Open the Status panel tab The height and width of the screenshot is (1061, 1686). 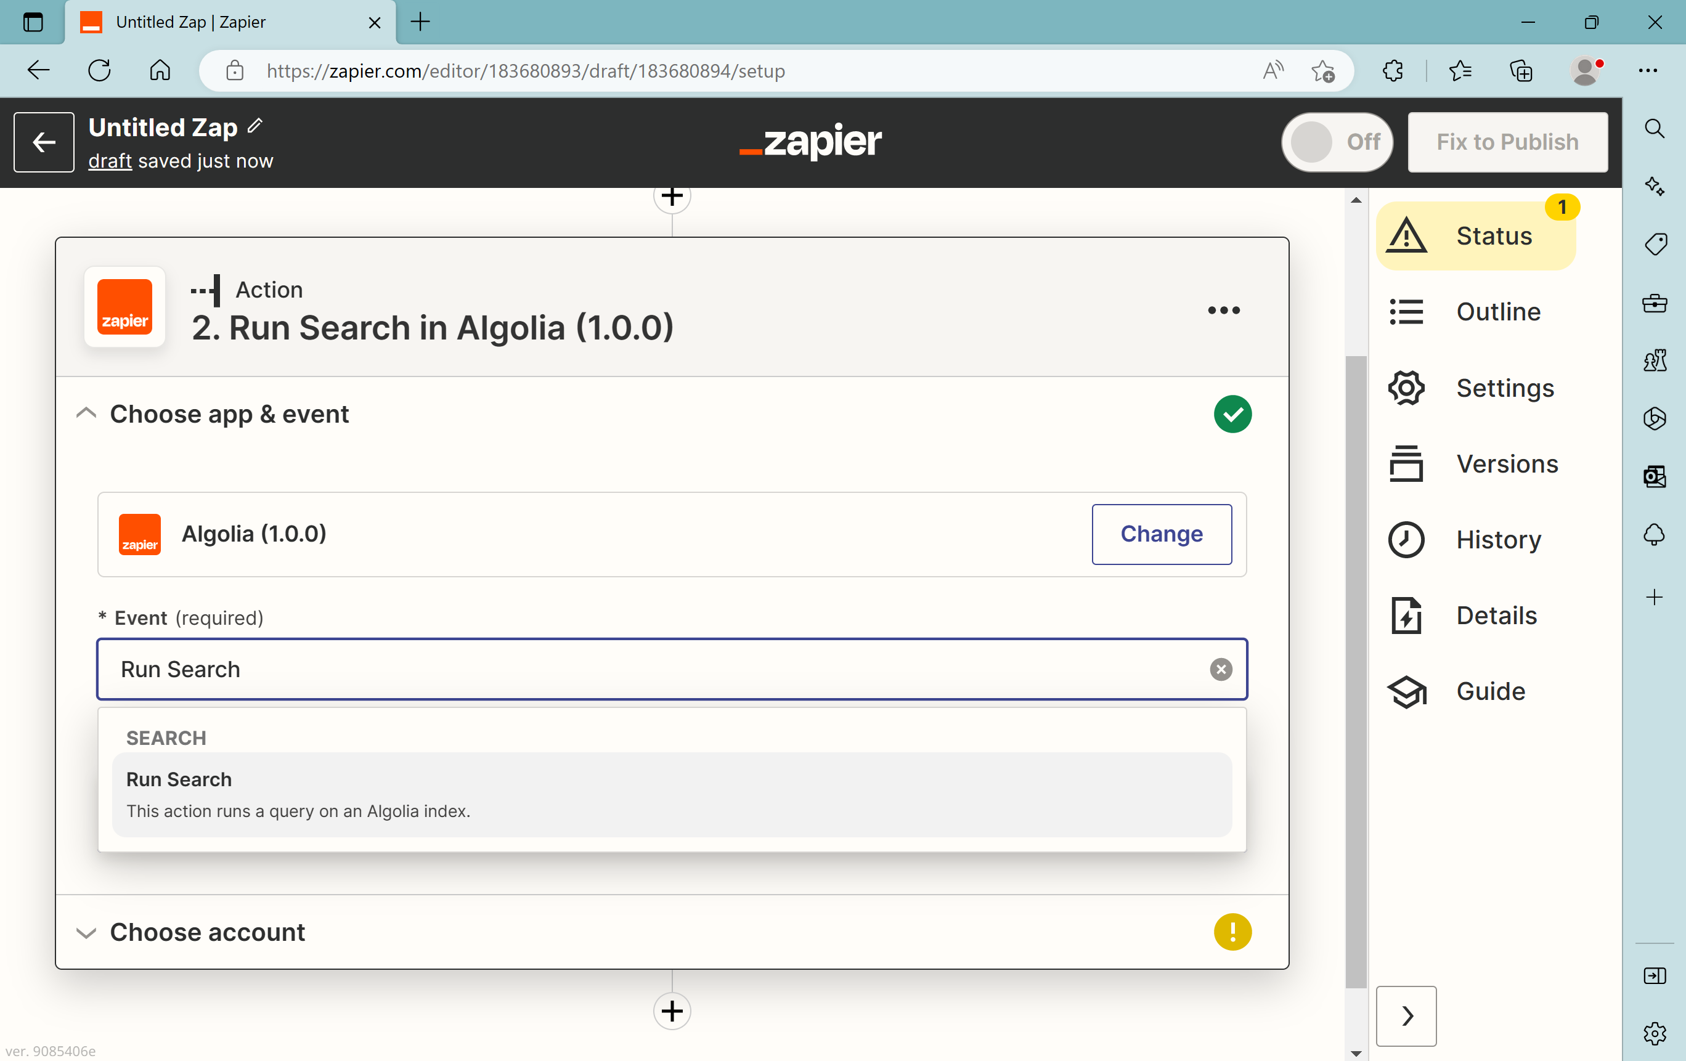click(1476, 236)
